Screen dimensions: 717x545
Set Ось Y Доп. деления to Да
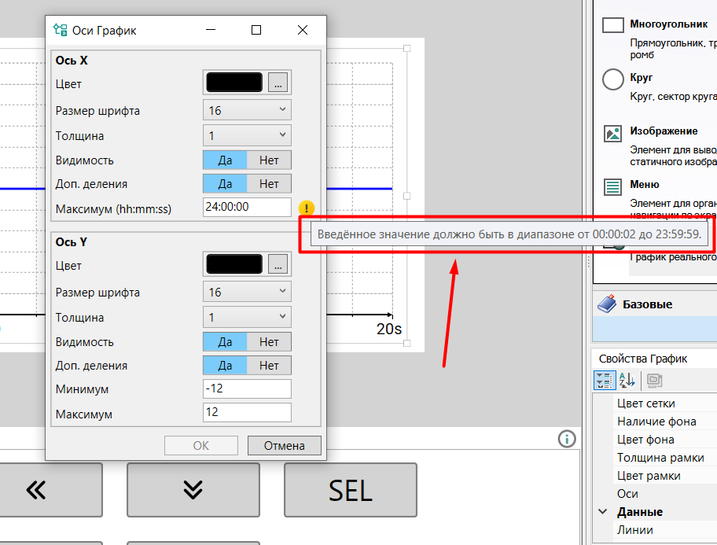coord(225,365)
